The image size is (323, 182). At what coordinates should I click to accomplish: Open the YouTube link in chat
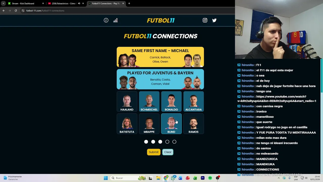[277, 99]
